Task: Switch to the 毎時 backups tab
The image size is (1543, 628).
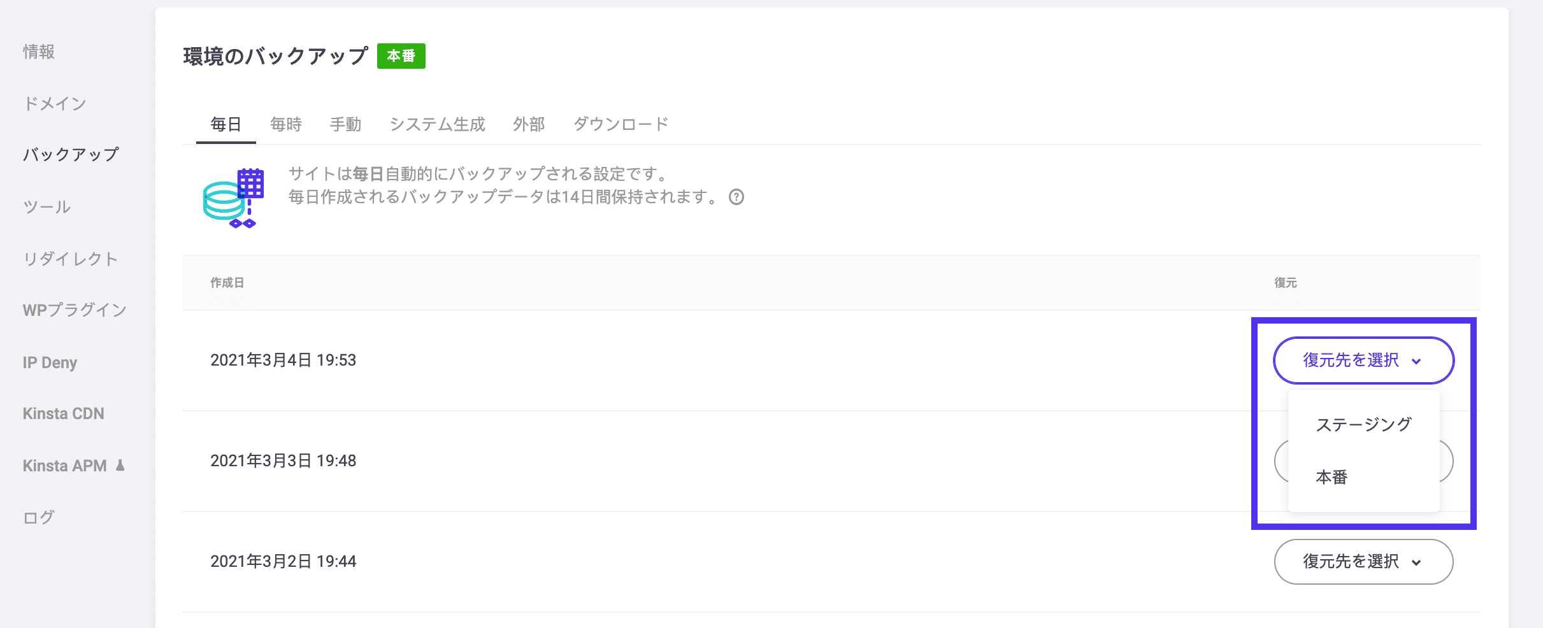Action: pos(286,124)
